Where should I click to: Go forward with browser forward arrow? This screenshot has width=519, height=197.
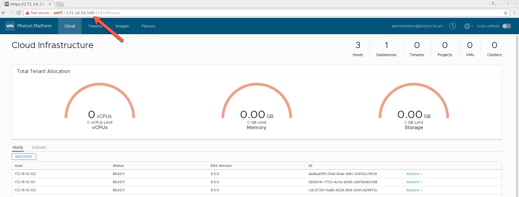click(x=11, y=13)
